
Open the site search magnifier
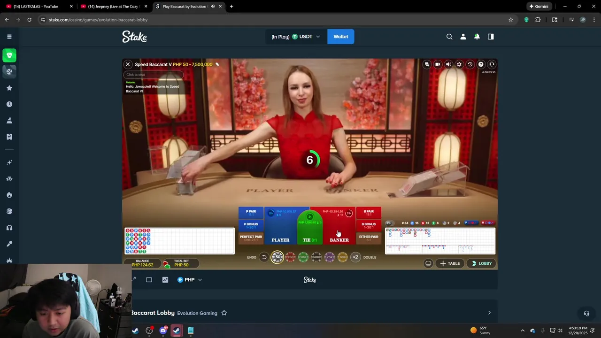click(x=449, y=37)
